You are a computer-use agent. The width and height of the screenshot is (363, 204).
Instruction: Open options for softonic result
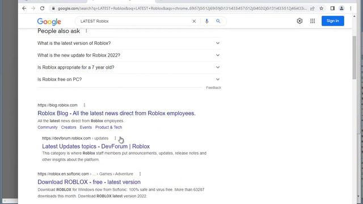[x=140, y=174]
